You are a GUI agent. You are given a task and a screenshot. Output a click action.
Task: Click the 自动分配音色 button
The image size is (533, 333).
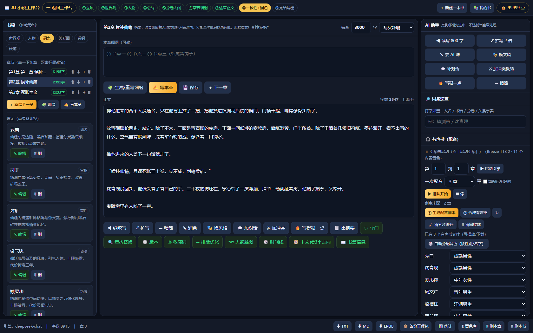point(456,244)
